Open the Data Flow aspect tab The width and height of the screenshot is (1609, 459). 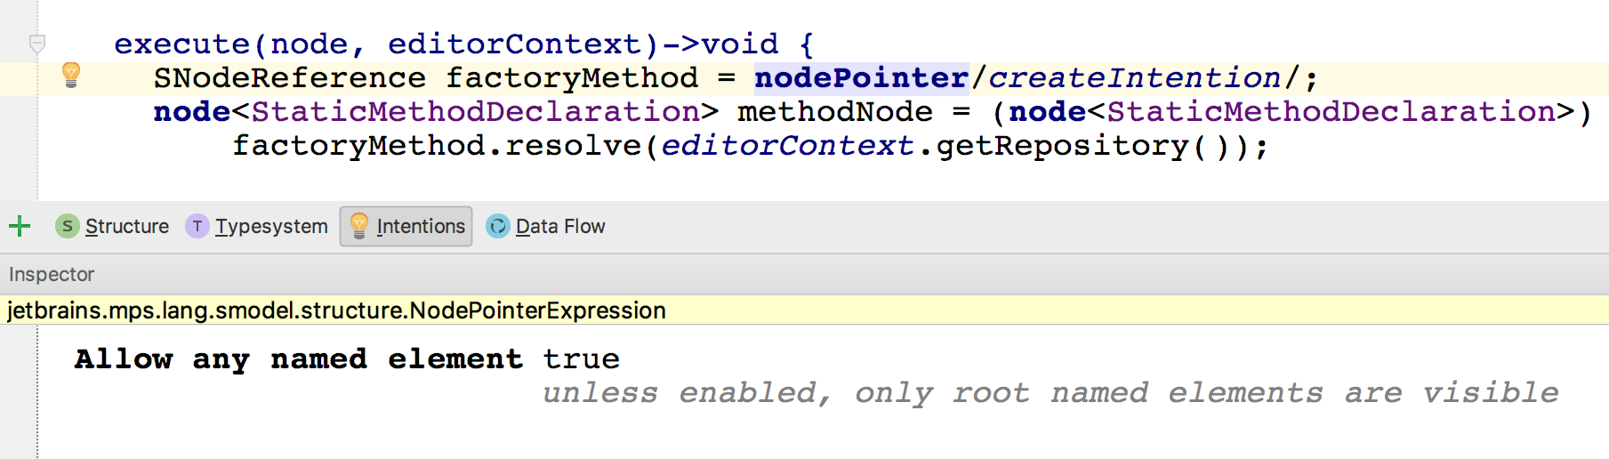click(546, 226)
